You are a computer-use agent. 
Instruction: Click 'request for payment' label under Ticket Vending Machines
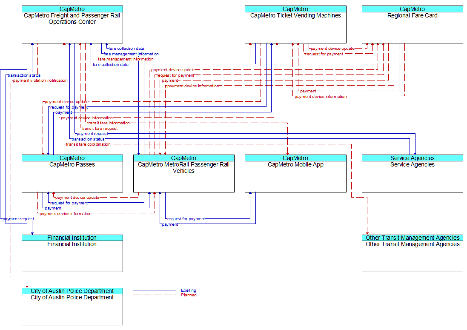(x=324, y=54)
